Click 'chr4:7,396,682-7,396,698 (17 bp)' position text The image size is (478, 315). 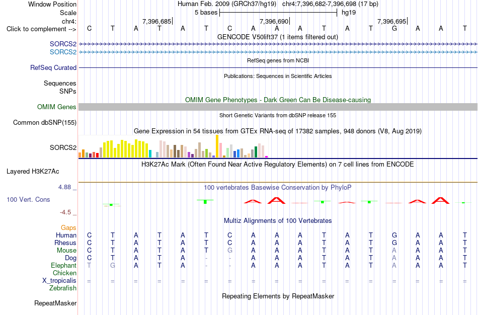click(330, 4)
